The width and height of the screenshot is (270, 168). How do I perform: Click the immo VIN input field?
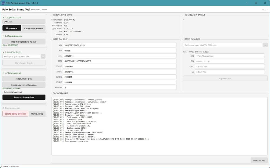[x=120, y=45]
